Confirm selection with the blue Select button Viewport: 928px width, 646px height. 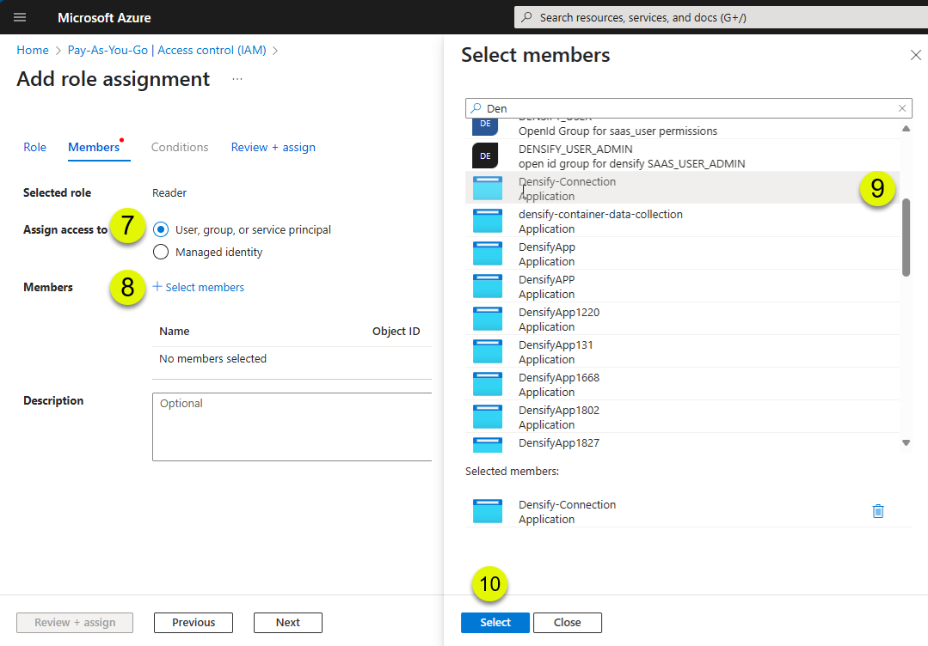[x=495, y=622]
